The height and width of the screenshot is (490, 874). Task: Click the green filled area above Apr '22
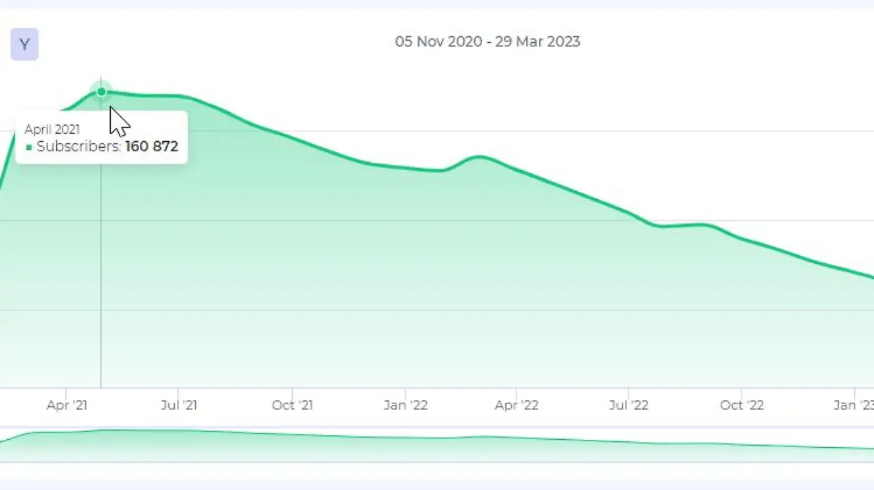516,291
